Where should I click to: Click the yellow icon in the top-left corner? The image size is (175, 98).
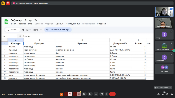pyautogui.click(x=3, y=3)
